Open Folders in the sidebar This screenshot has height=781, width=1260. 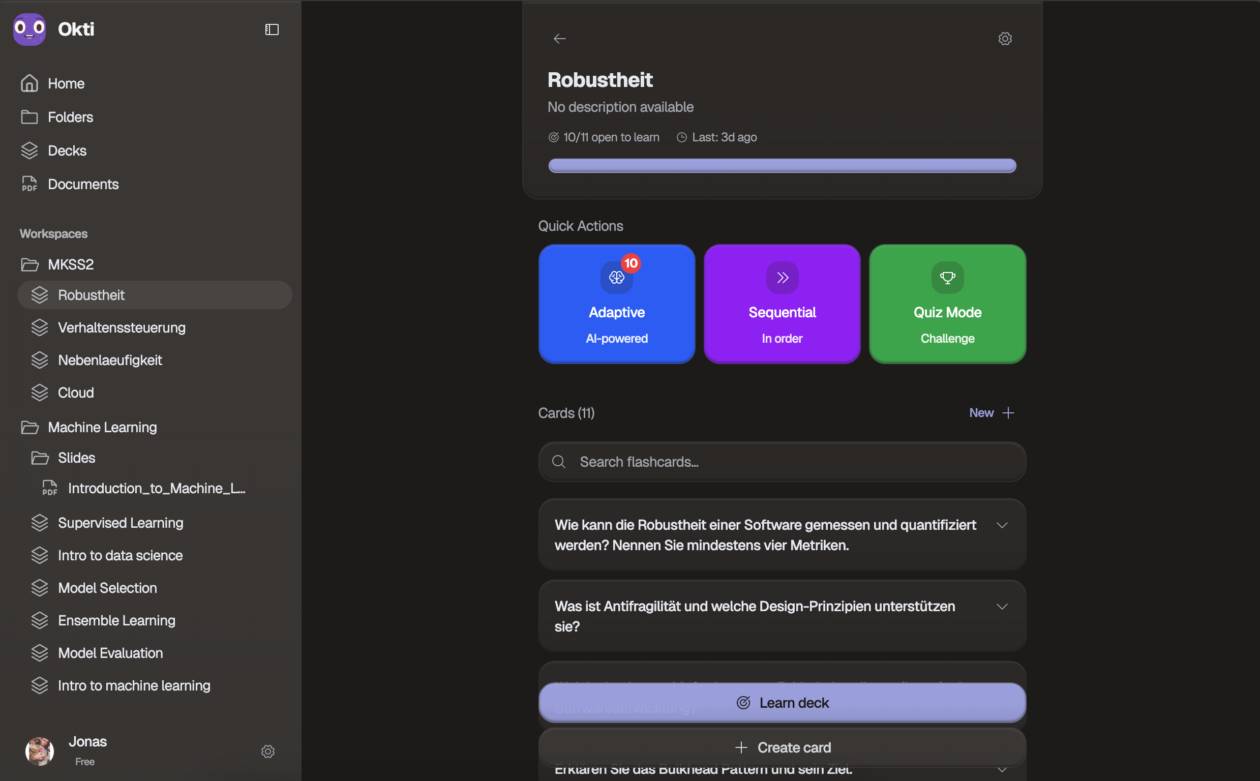click(x=70, y=117)
